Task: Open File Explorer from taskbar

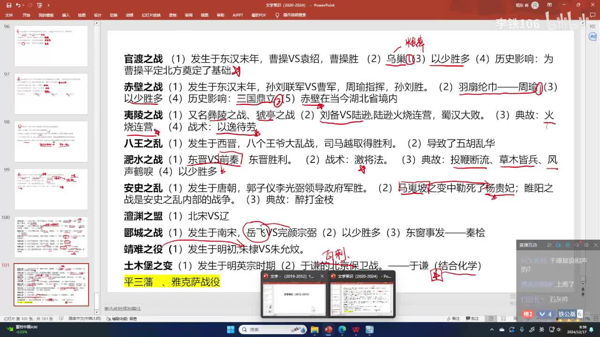Action: click(x=315, y=330)
